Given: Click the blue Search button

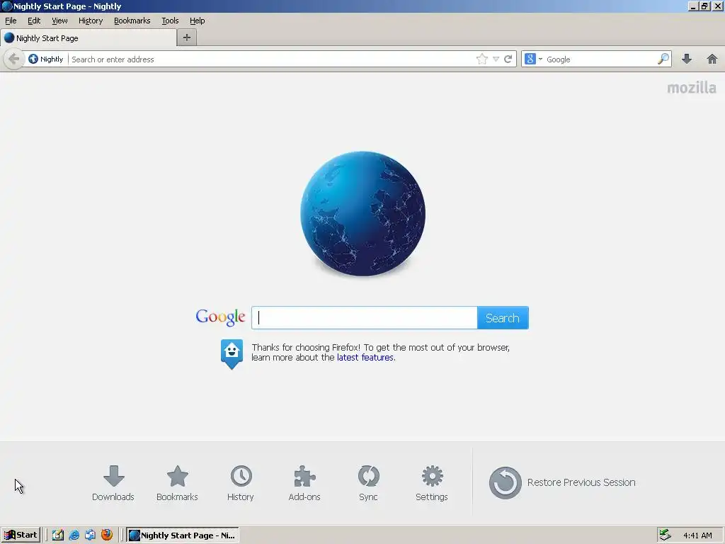Looking at the screenshot, I should coord(503,318).
